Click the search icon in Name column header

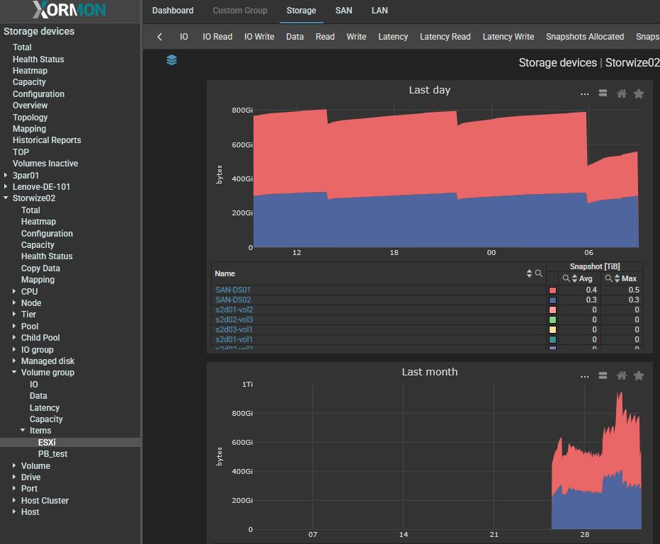(539, 273)
